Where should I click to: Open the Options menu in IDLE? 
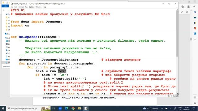pos(32,7)
